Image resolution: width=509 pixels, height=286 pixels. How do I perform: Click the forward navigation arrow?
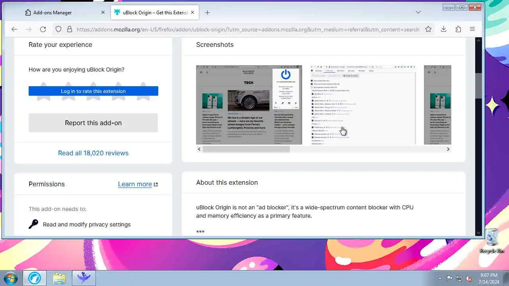pyautogui.click(x=29, y=29)
